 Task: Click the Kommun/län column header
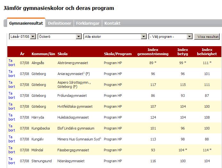tap(43, 54)
